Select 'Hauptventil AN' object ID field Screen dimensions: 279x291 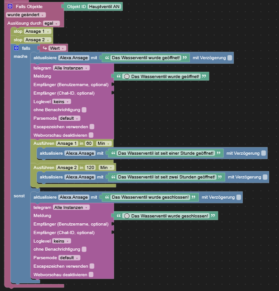click(x=104, y=6)
